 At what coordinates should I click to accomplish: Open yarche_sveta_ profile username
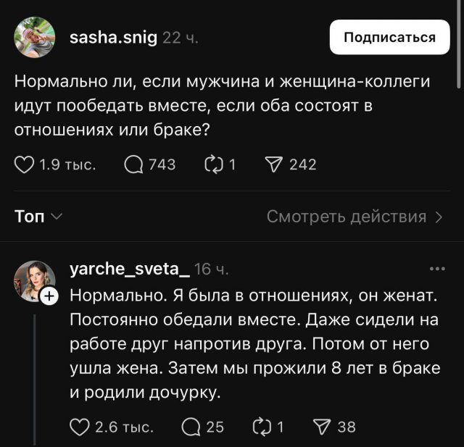coord(129,270)
